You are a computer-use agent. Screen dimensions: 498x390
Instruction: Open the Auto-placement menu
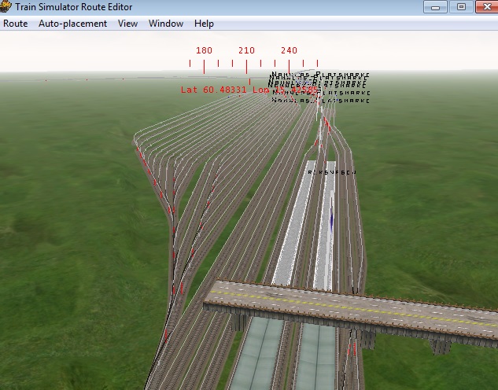point(72,24)
